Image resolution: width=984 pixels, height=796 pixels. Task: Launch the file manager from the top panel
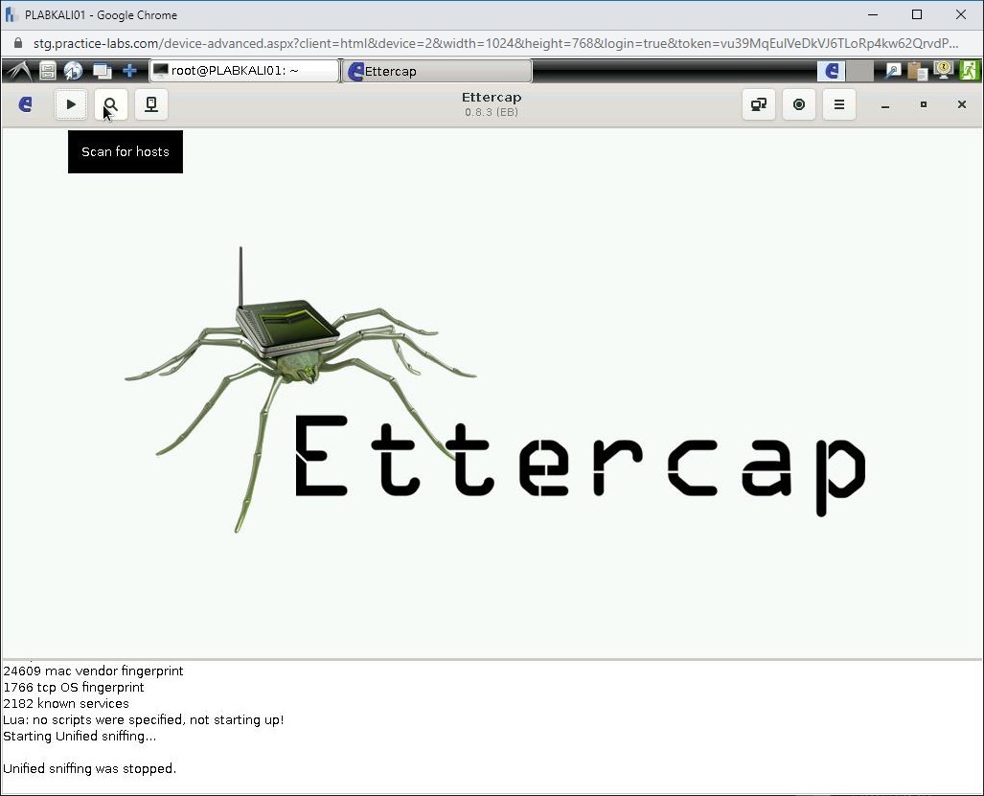coord(47,70)
